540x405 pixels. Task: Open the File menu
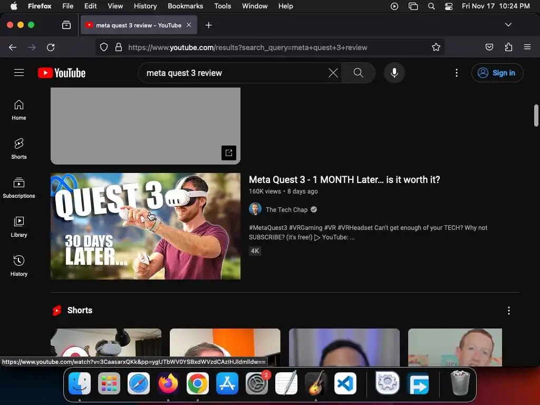coord(68,6)
